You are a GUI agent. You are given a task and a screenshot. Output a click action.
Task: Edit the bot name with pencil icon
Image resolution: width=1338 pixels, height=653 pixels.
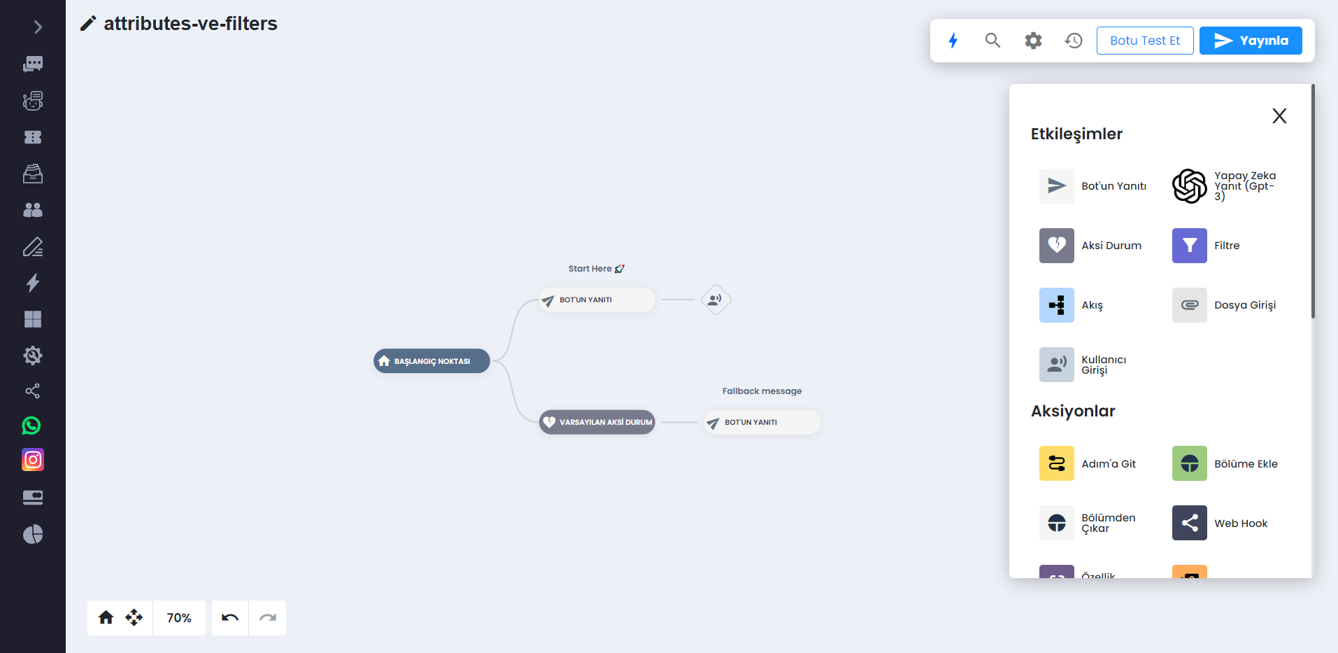pos(88,24)
